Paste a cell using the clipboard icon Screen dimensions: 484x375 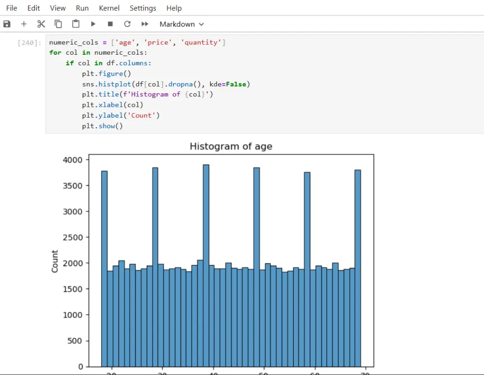(76, 24)
